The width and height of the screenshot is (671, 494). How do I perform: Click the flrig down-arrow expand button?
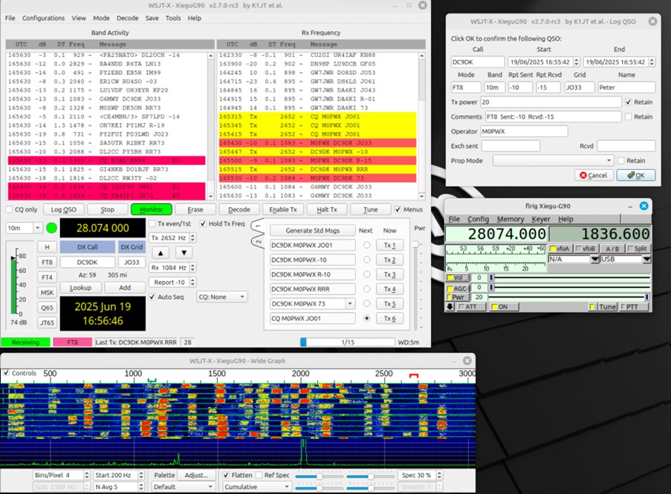(450, 307)
